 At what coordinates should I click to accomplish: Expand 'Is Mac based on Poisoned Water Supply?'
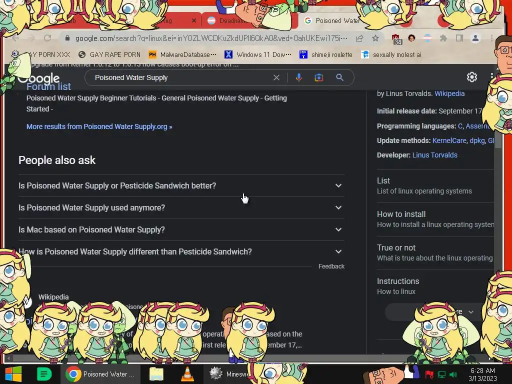tap(181, 230)
